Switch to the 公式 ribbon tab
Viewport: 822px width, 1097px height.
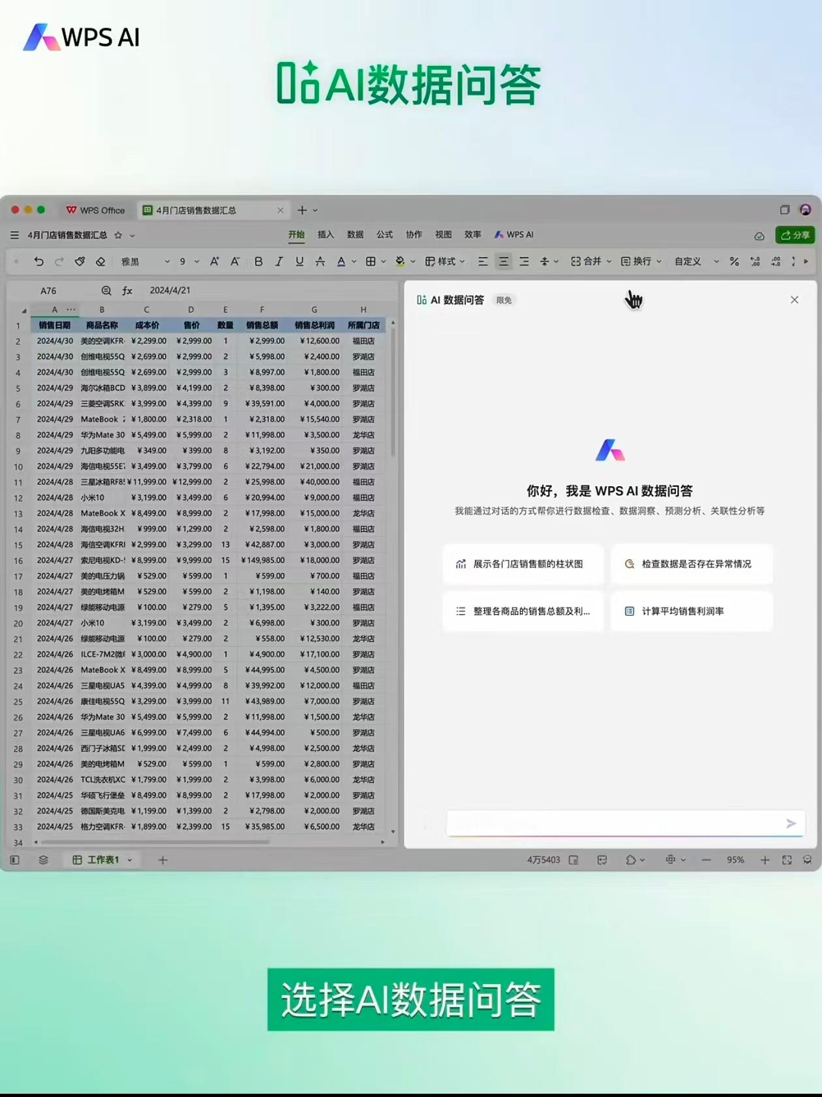[385, 235]
